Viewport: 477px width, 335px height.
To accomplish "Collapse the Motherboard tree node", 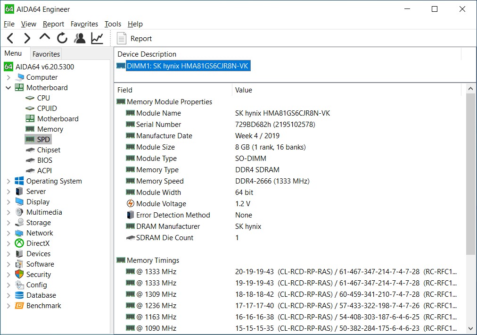I will click(8, 88).
